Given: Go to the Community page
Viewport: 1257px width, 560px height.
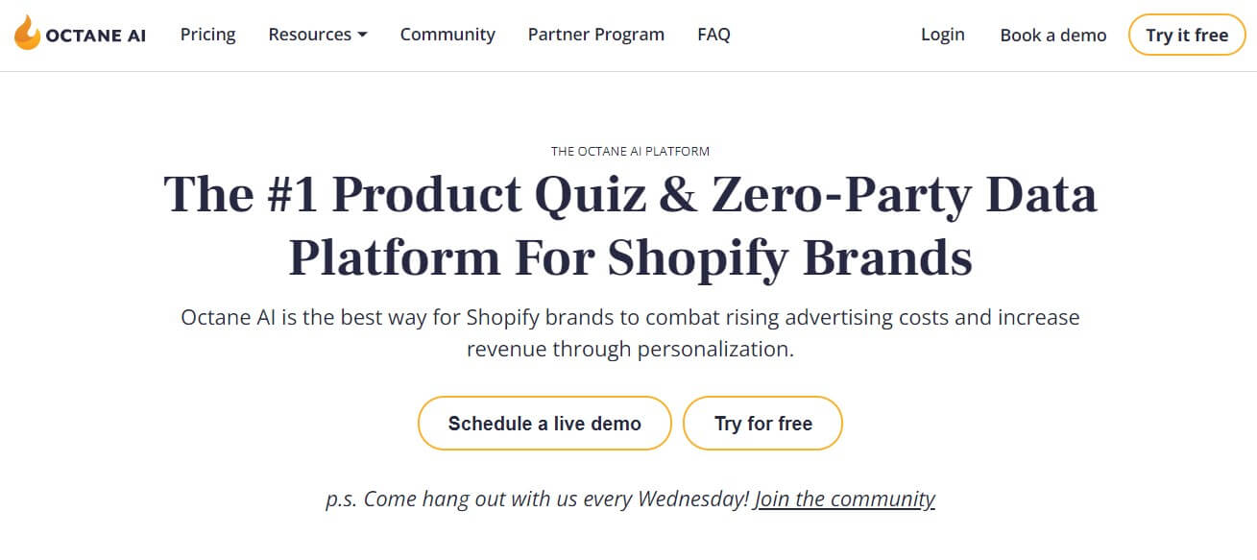Looking at the screenshot, I should pyautogui.click(x=447, y=35).
